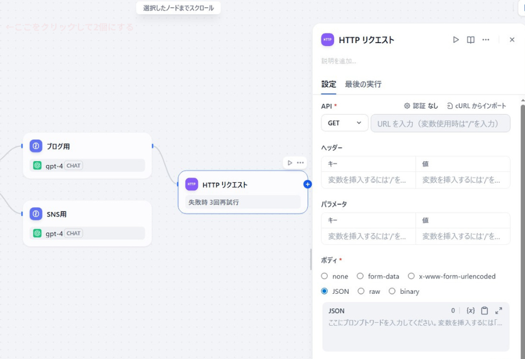Open the help docs book icon

point(471,40)
